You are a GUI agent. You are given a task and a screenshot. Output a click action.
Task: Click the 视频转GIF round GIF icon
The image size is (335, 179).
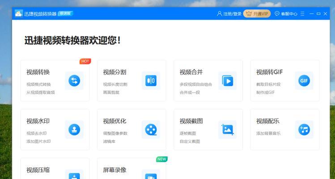pos(304,81)
